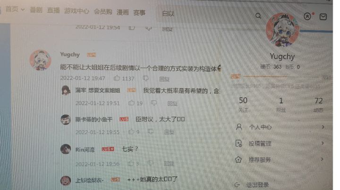
Task: Reply to Yugchy's 19:47 comment
Action: coord(164,79)
